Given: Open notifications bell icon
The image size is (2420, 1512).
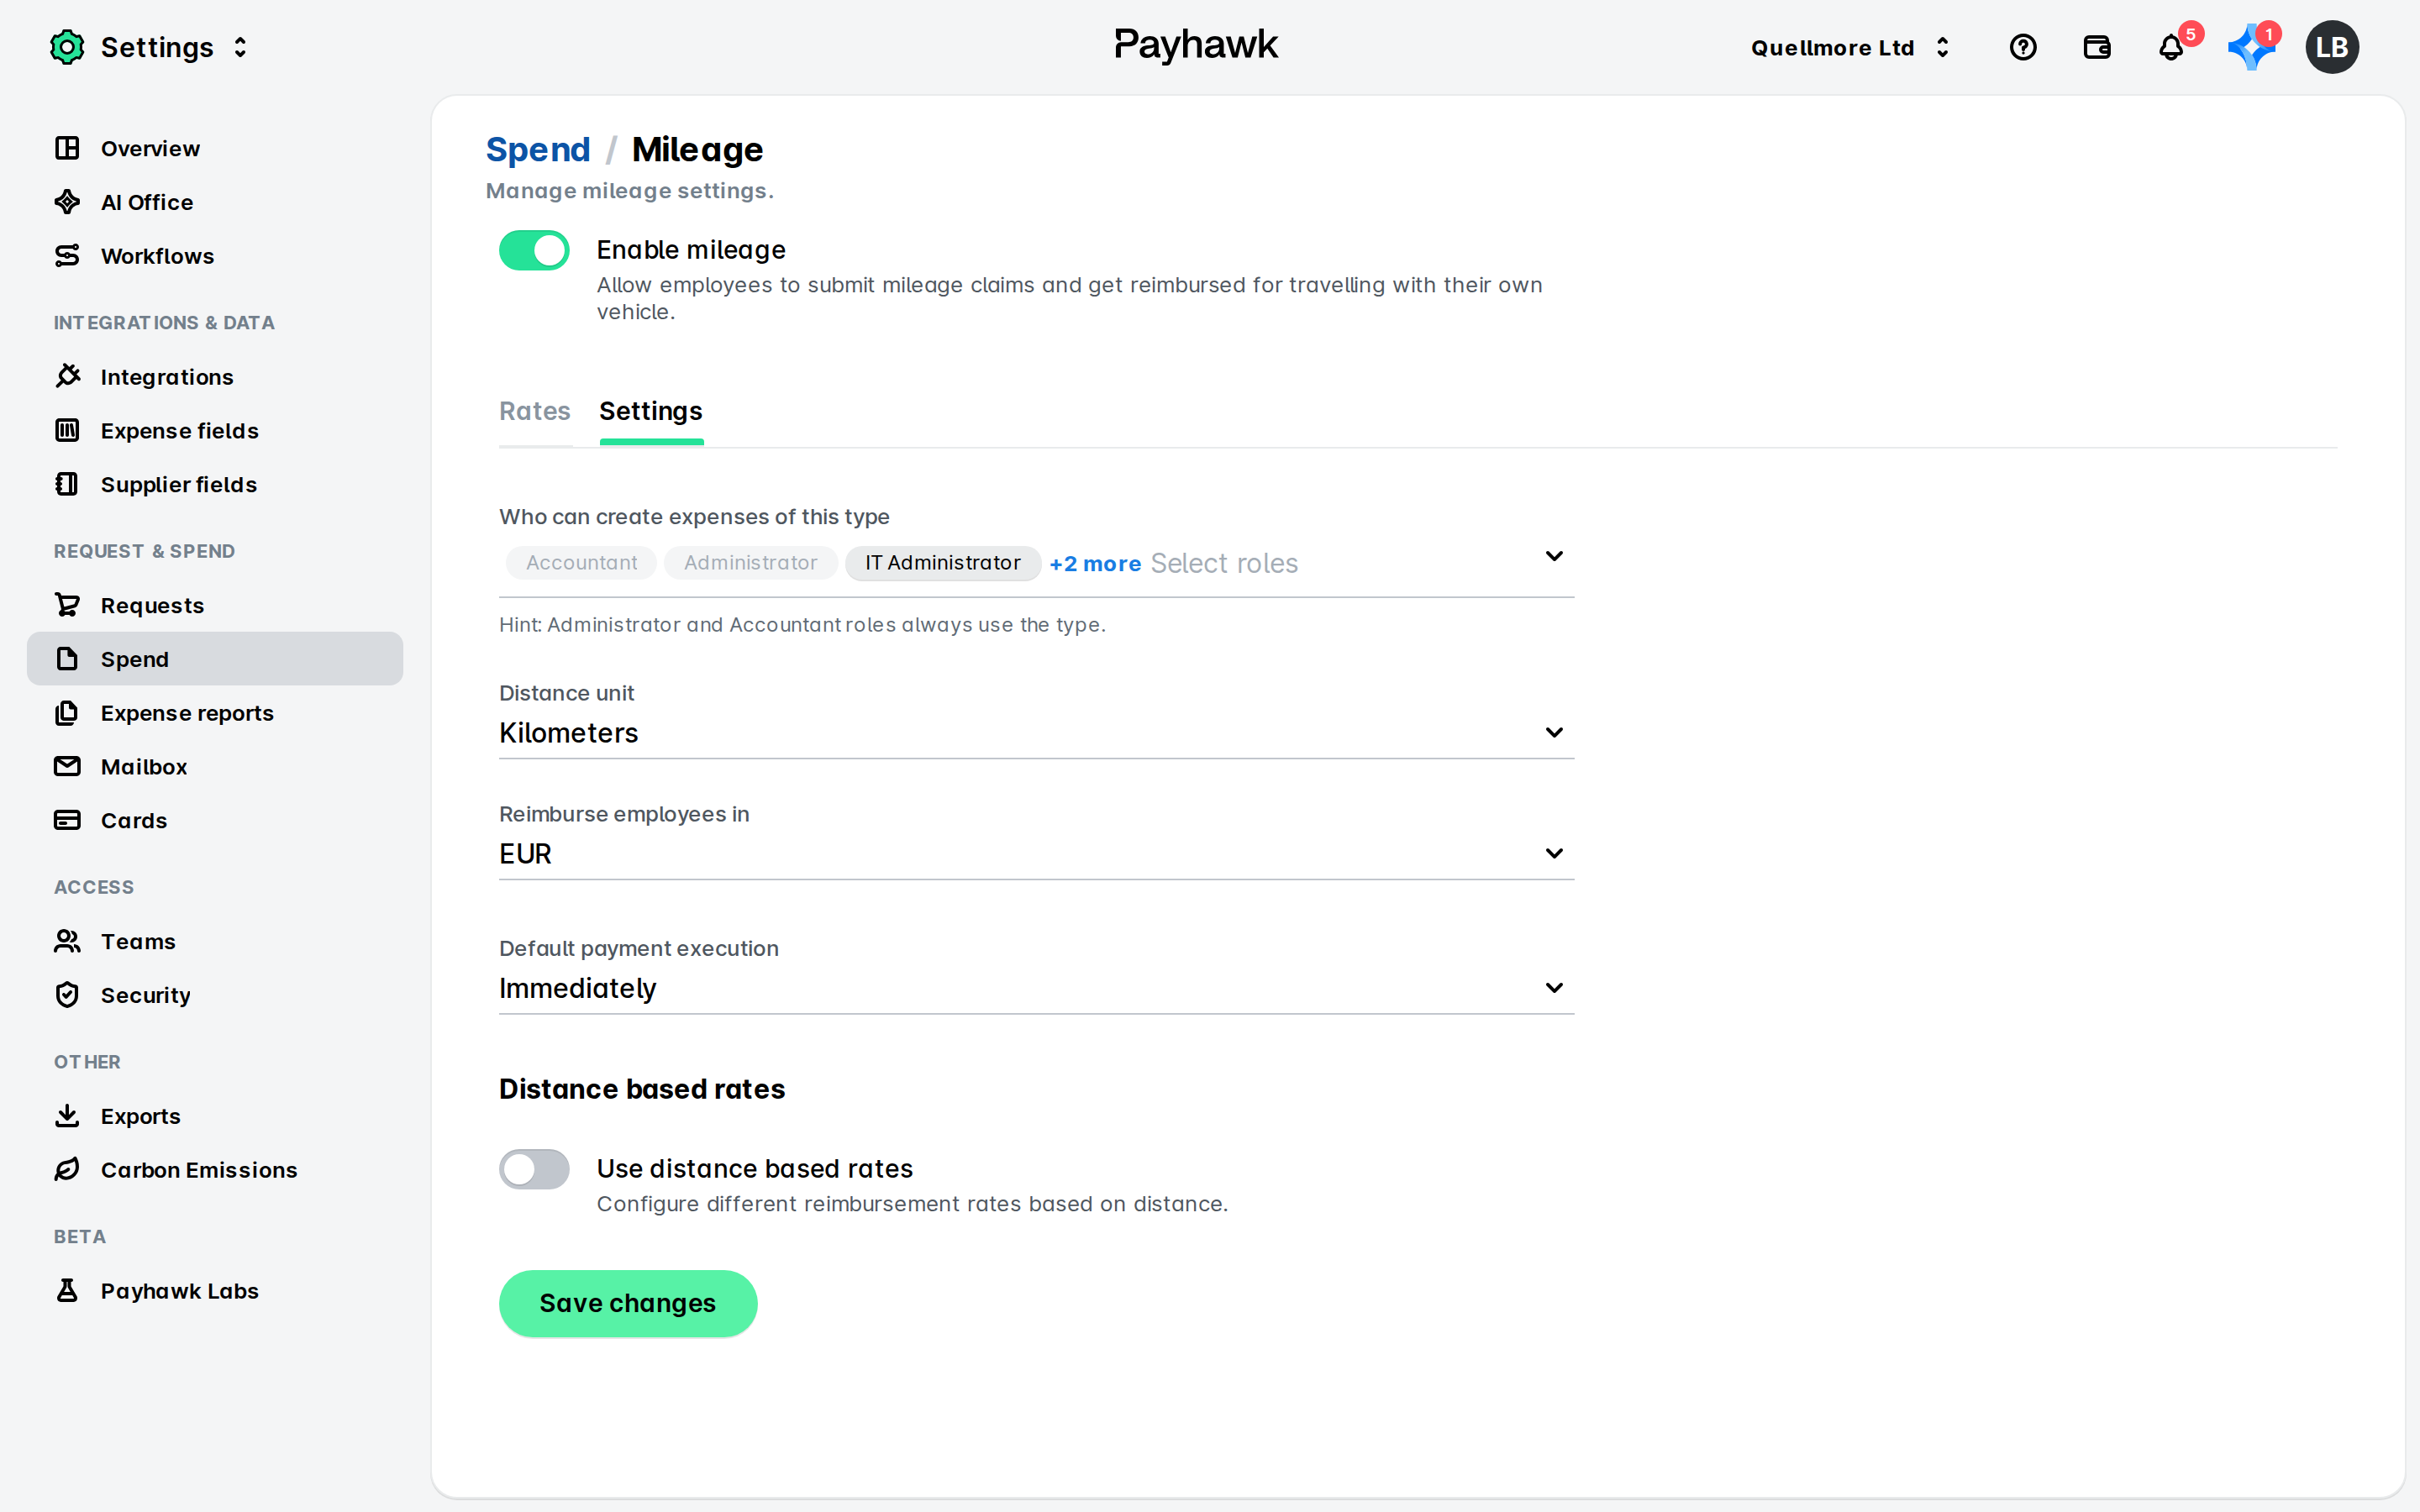Looking at the screenshot, I should [2170, 47].
